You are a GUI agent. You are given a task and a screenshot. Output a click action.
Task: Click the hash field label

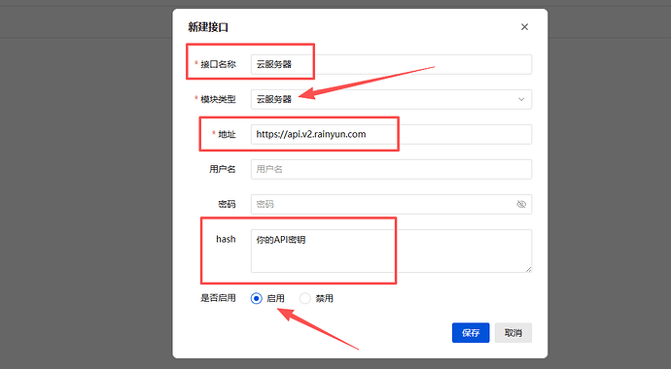(x=226, y=239)
